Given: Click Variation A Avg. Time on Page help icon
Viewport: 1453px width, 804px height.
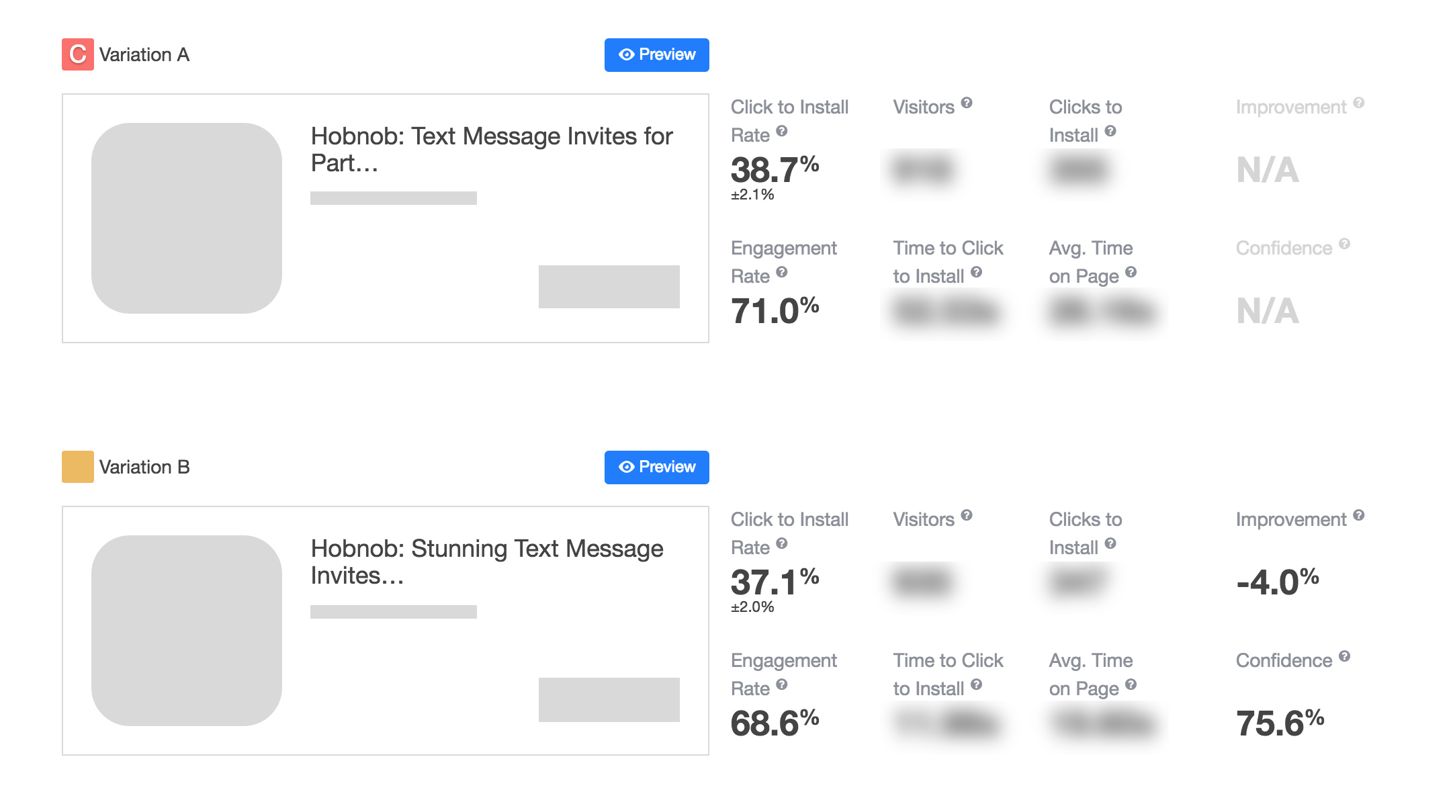Looking at the screenshot, I should [x=1131, y=272].
